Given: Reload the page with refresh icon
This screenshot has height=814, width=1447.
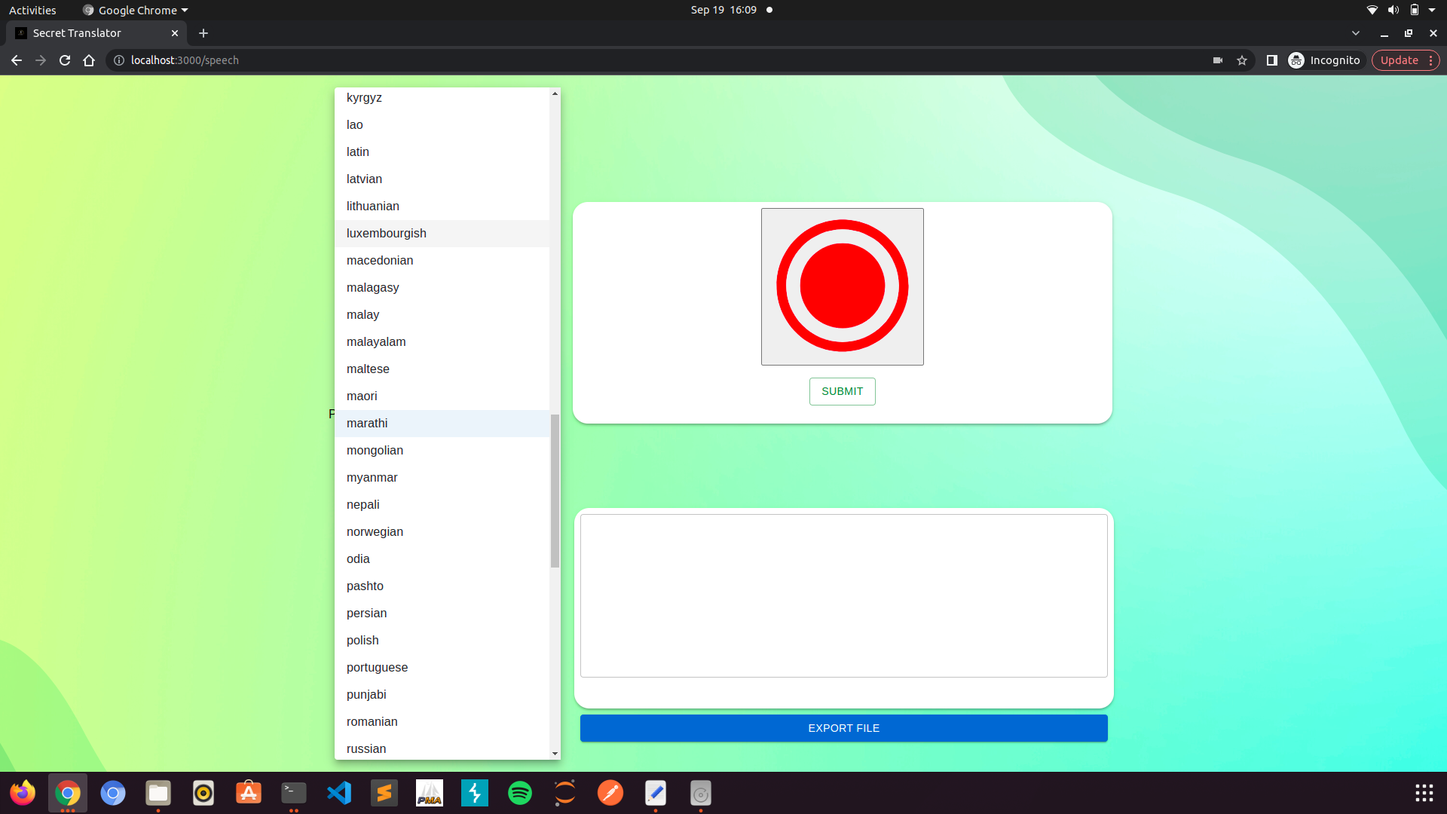Looking at the screenshot, I should tap(65, 60).
